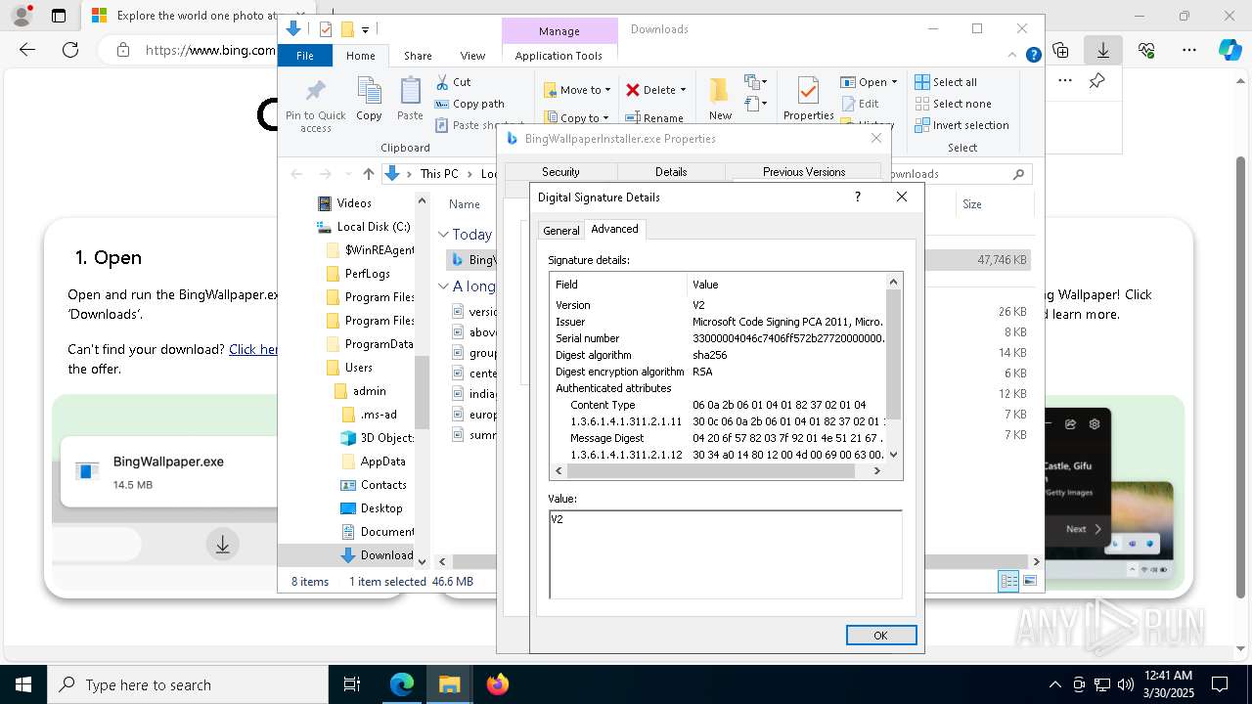
Task: Click Edge Downloads toolbar icon
Action: point(1102,50)
